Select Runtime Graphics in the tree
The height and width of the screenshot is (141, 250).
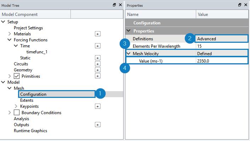pos(30,131)
